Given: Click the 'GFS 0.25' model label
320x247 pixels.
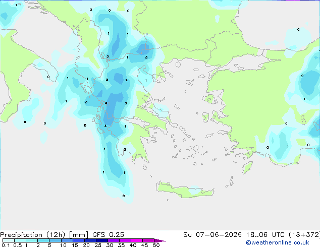Looking at the screenshot, I should [x=108, y=235].
